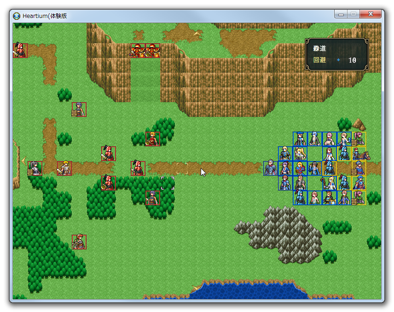Click the Heartium window title text
394x312 pixels.
pyautogui.click(x=45, y=16)
